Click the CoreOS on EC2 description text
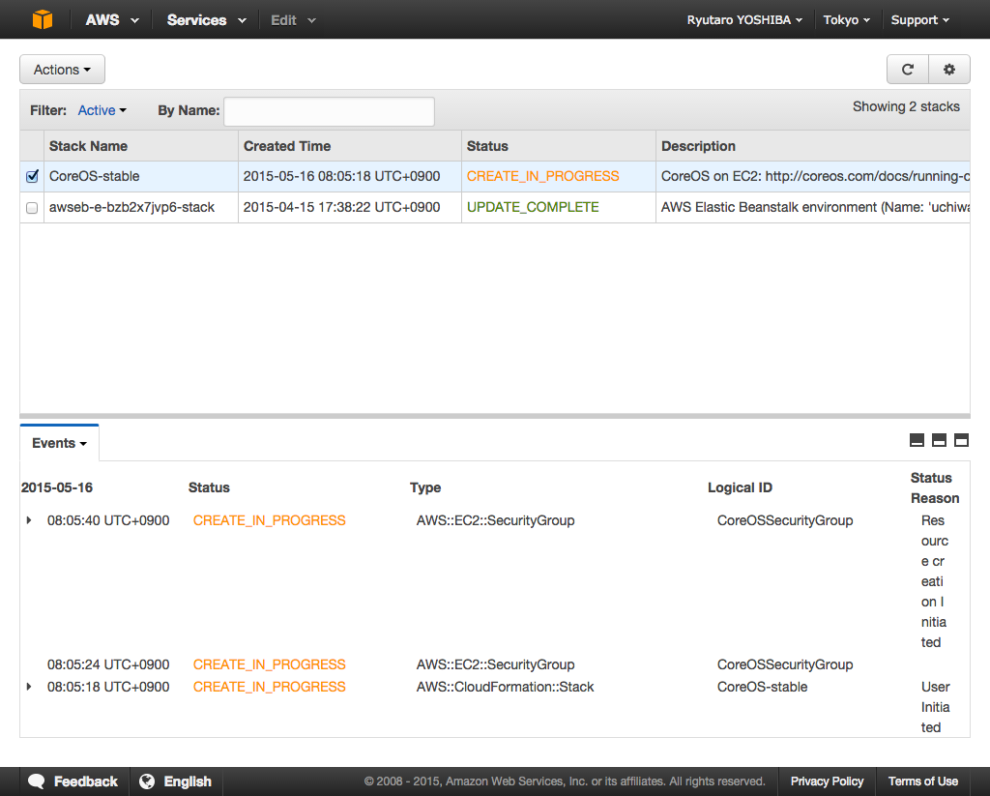The height and width of the screenshot is (796, 990). pyautogui.click(x=815, y=176)
